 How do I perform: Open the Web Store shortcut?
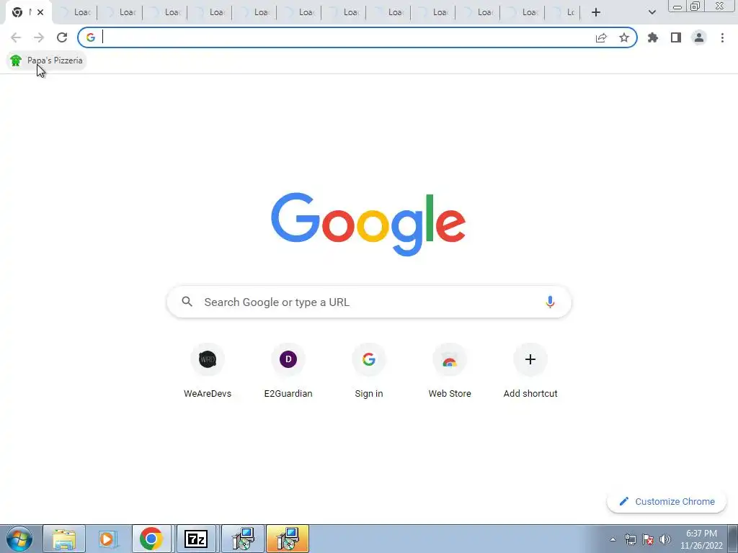(x=450, y=371)
